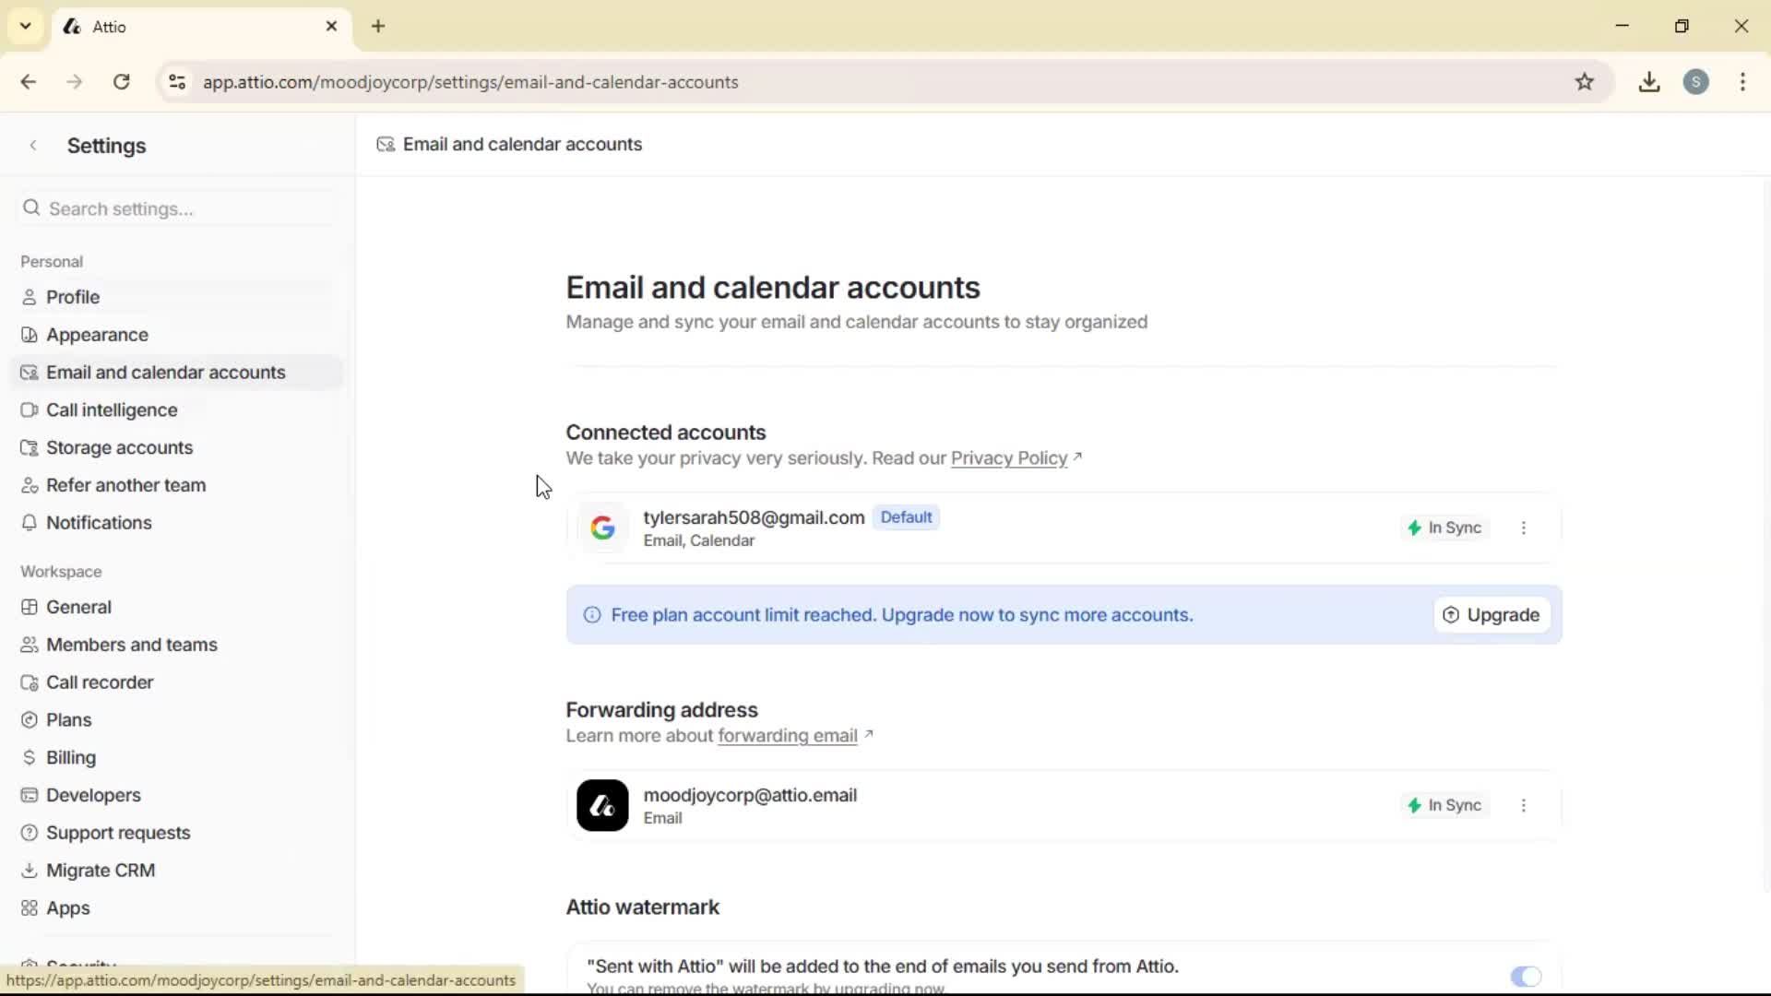Screen dimensions: 1771x996
Task: Click the Connected accounts heading
Action: [665, 433]
